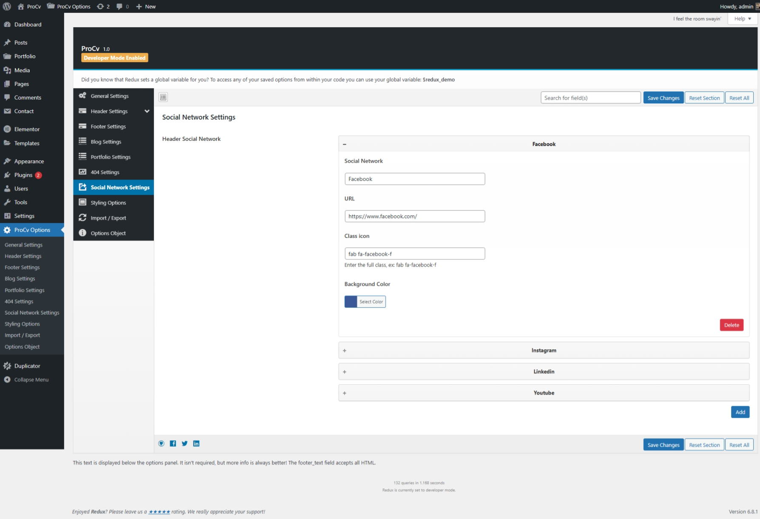This screenshot has height=519, width=760.
Task: Click the plus New icon in the admin bar
Action: (x=139, y=6)
